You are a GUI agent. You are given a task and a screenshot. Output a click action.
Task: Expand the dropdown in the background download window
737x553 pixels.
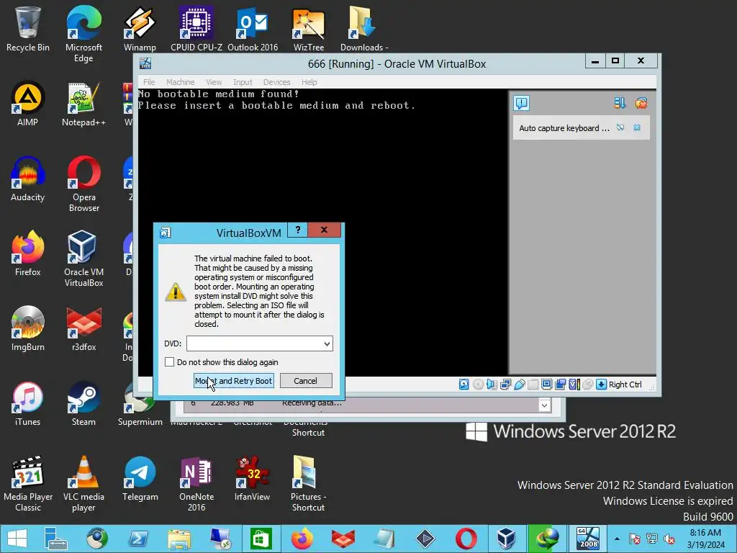[x=544, y=405]
